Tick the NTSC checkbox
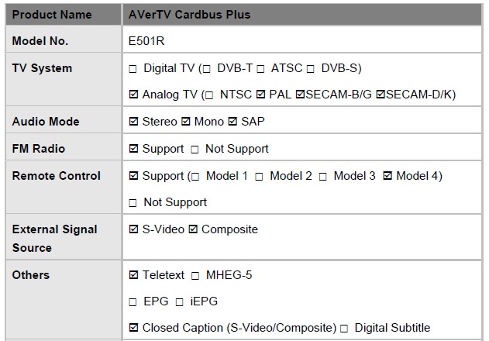This screenshot has width=489, height=341. tap(207, 95)
